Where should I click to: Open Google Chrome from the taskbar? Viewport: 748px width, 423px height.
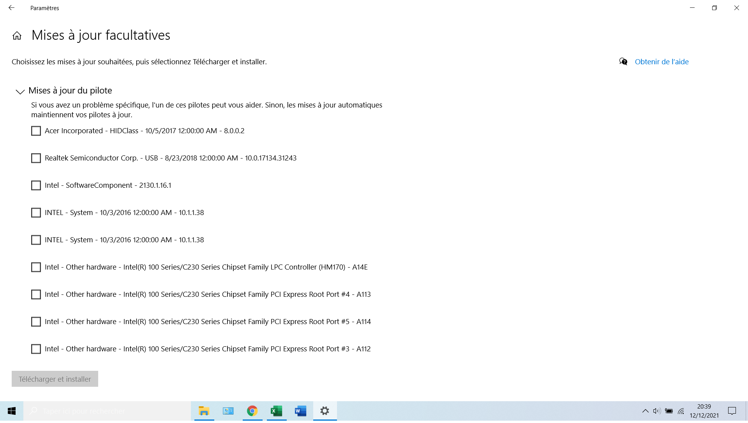pos(252,411)
